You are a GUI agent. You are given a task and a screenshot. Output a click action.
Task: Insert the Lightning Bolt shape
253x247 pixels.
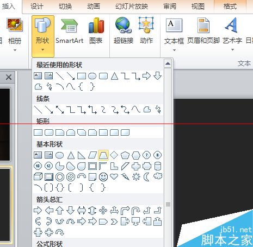[125, 177]
